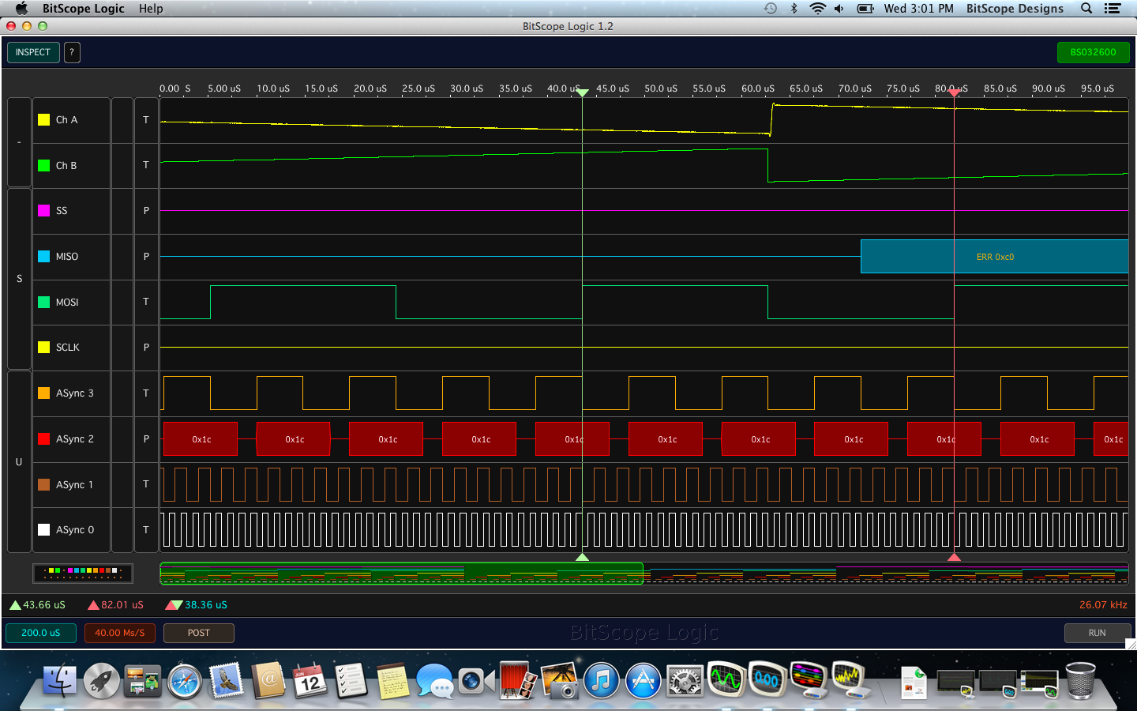Click the INSPECT button

click(x=33, y=52)
